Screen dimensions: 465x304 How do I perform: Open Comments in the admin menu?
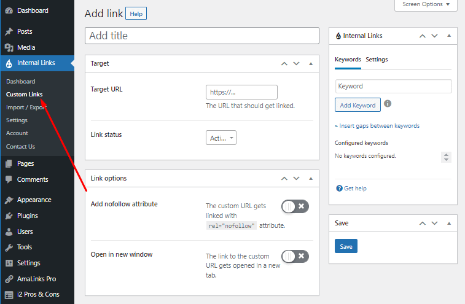(33, 179)
